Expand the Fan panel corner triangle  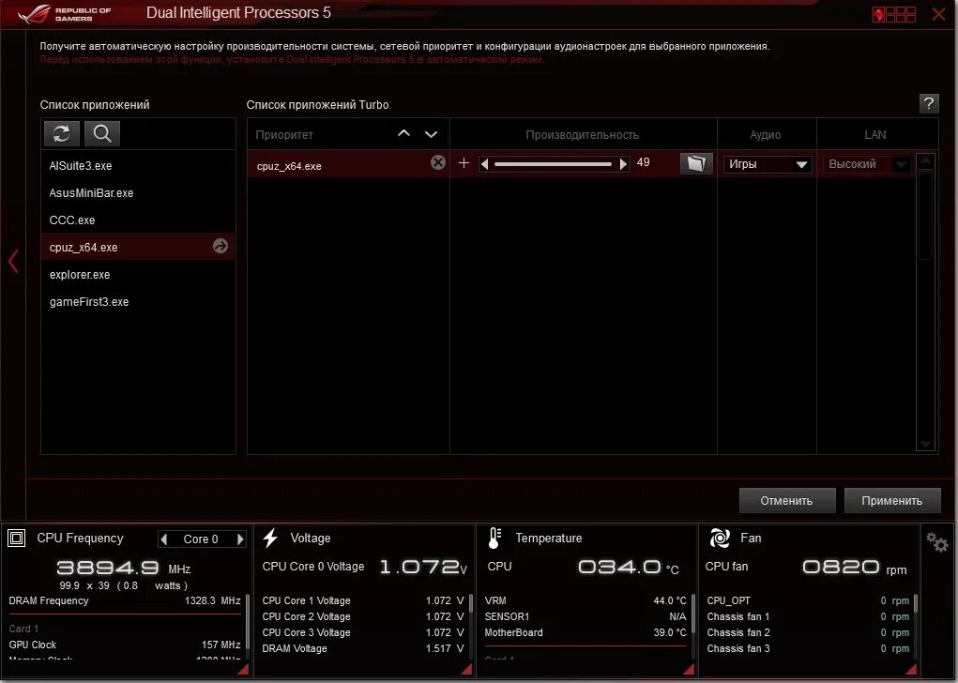pyautogui.click(x=912, y=669)
